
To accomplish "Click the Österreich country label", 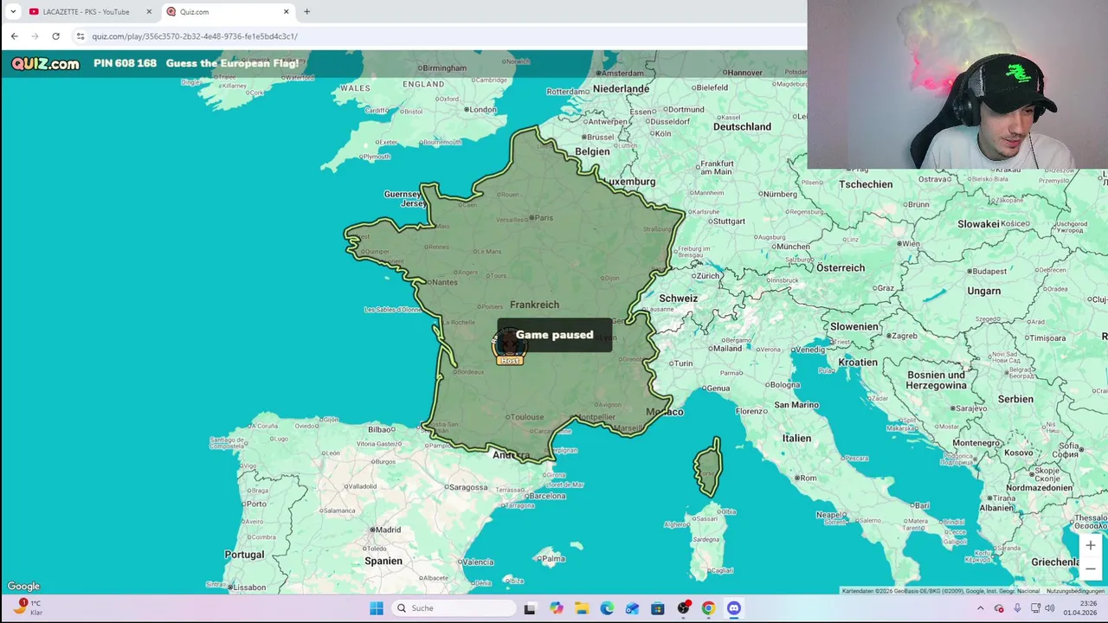I will pos(841,267).
